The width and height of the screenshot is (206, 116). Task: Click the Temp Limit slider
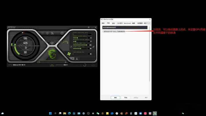click(80, 48)
